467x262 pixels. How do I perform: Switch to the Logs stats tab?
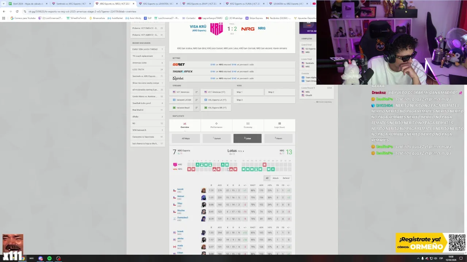pos(279,125)
